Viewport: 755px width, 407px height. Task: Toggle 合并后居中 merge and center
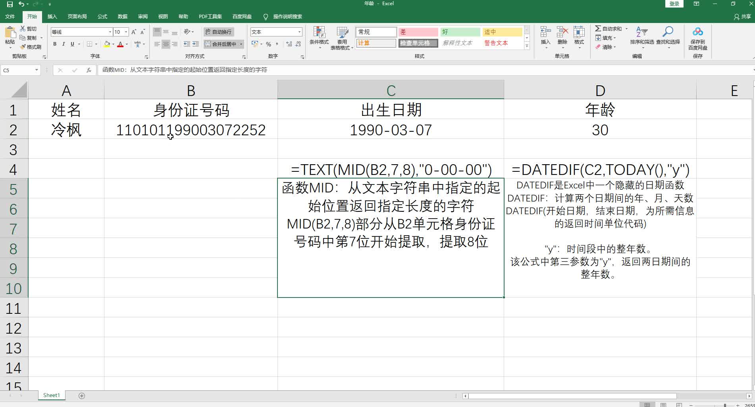[x=221, y=44]
